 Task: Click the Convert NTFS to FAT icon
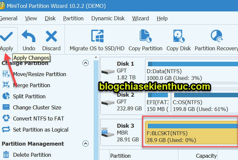coord(6,118)
